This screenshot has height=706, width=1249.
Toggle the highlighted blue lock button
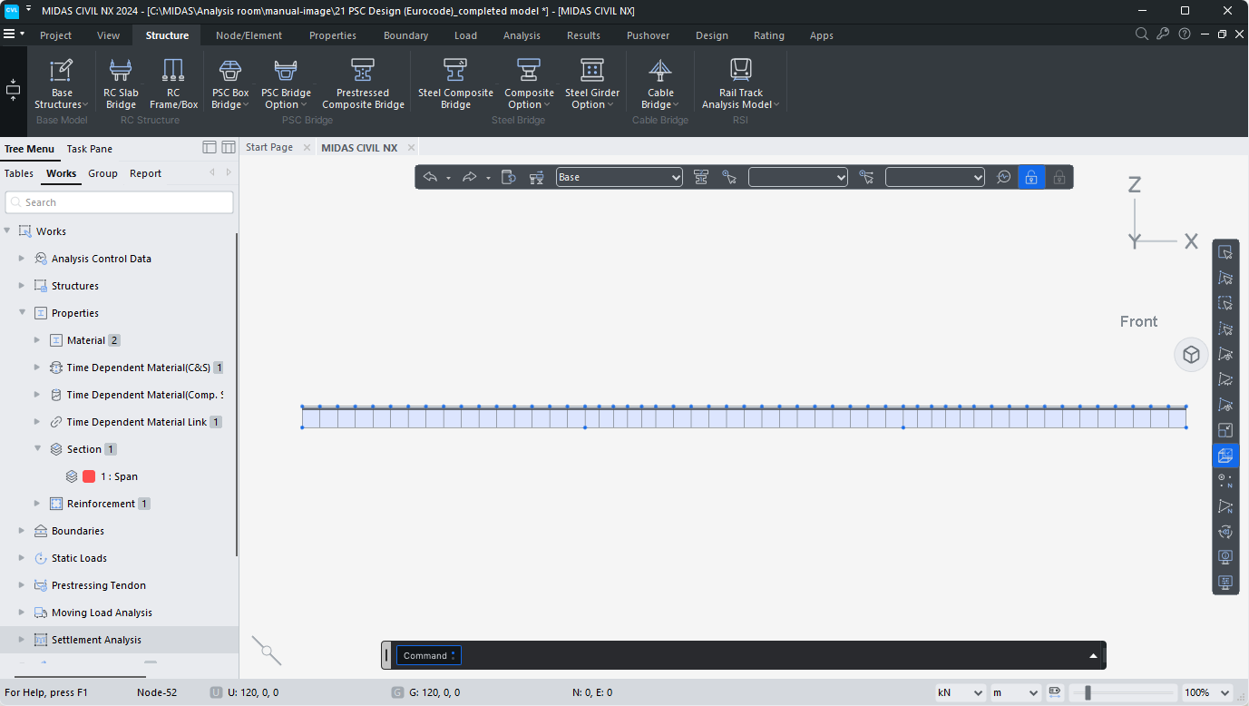1030,177
